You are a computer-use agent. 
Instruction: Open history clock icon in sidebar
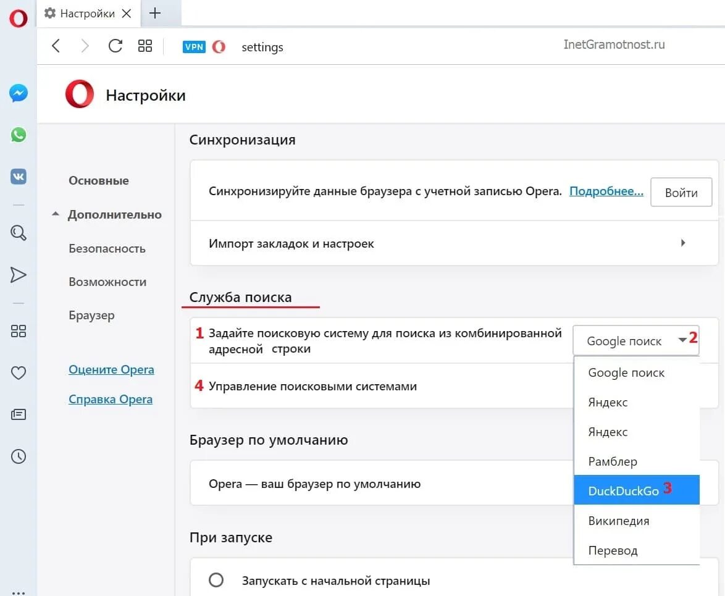pyautogui.click(x=19, y=456)
